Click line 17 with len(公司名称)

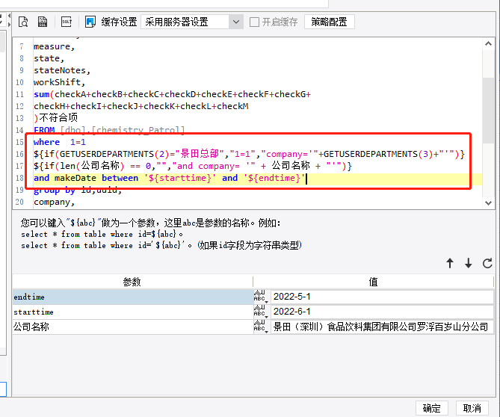pyautogui.click(x=193, y=166)
